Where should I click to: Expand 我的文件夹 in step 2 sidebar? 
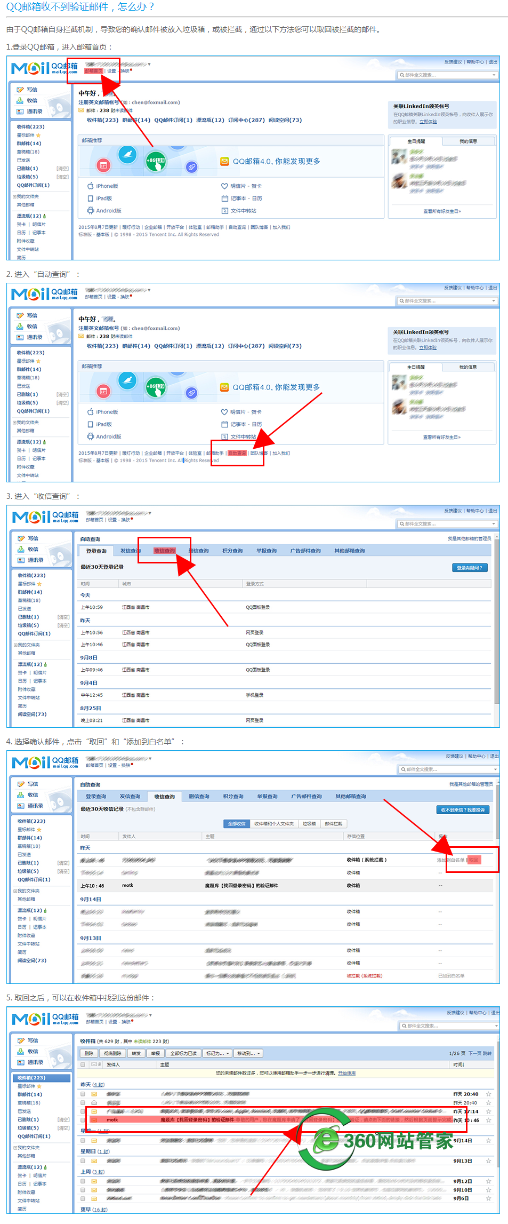14,422
